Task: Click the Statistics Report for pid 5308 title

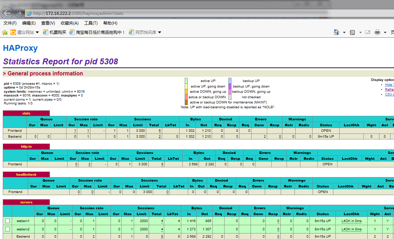Action: [x=60, y=62]
